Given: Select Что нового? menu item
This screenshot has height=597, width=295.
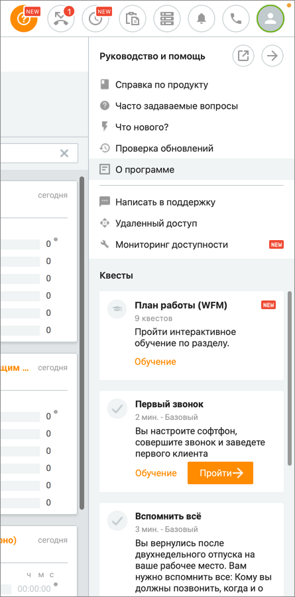Looking at the screenshot, I should [142, 127].
